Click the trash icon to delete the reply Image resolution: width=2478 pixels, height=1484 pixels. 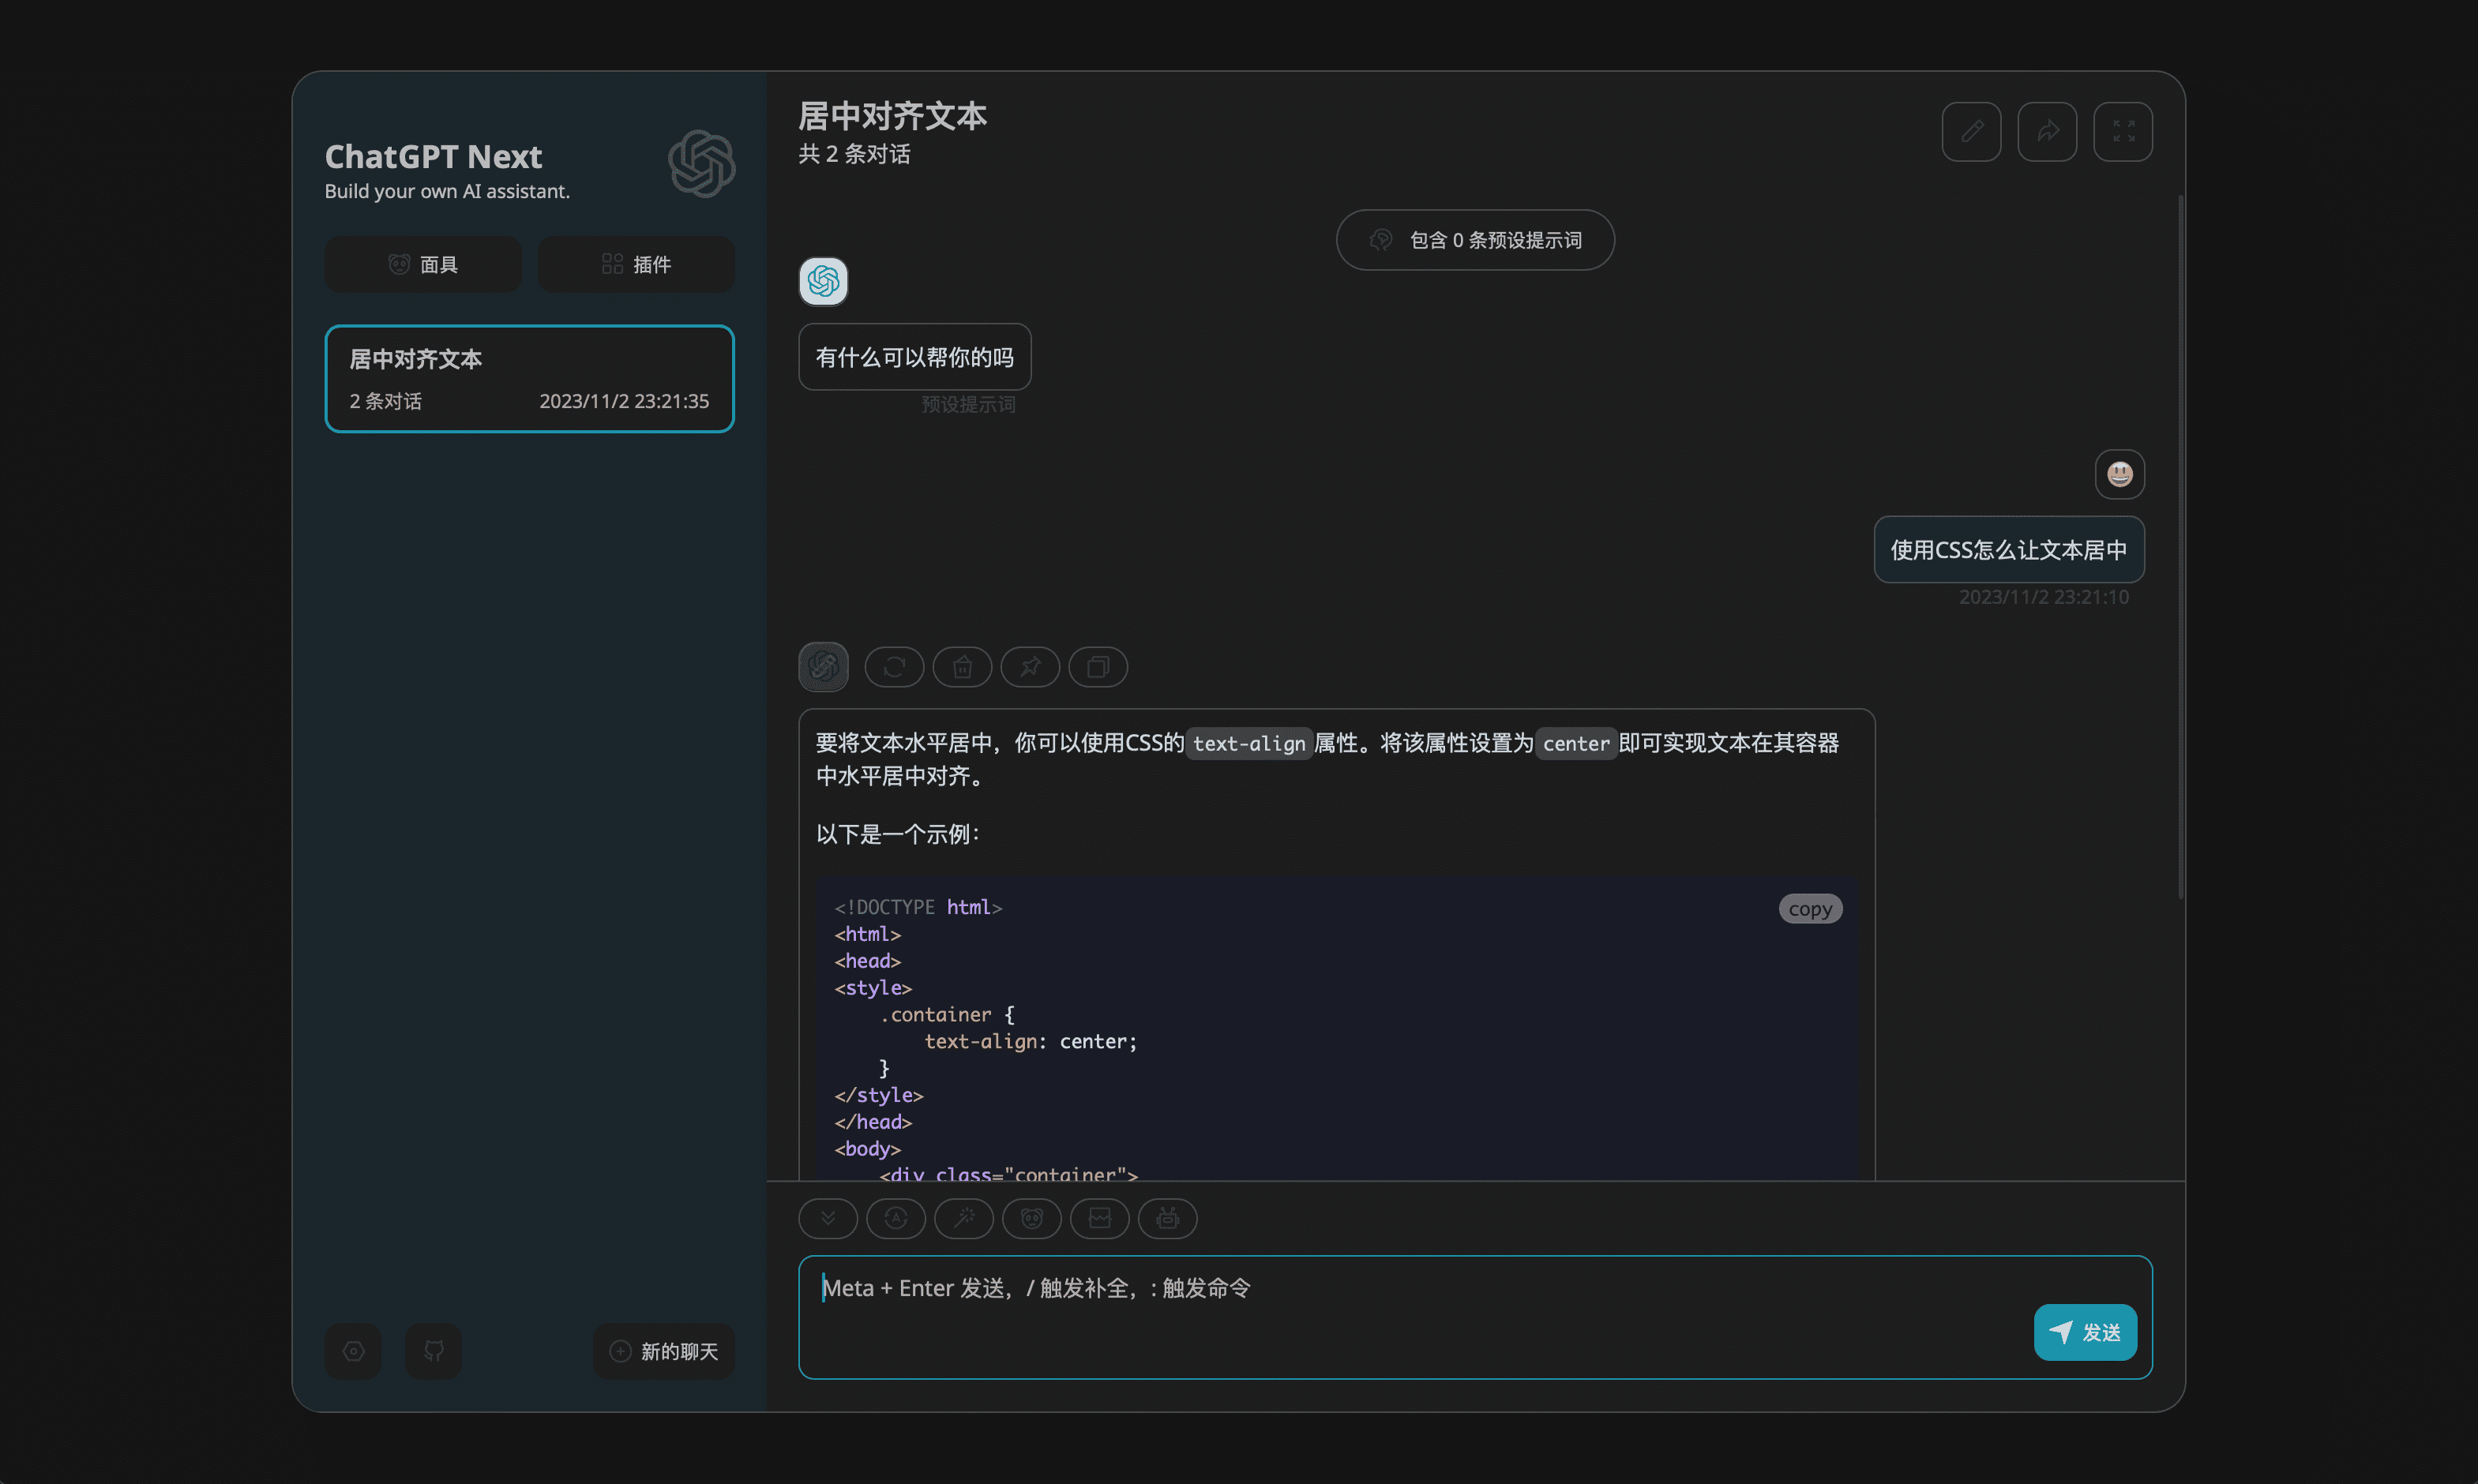pyautogui.click(x=961, y=667)
